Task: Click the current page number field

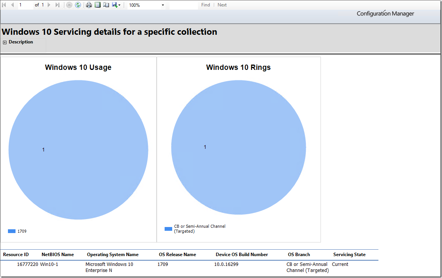Action: tap(25, 5)
